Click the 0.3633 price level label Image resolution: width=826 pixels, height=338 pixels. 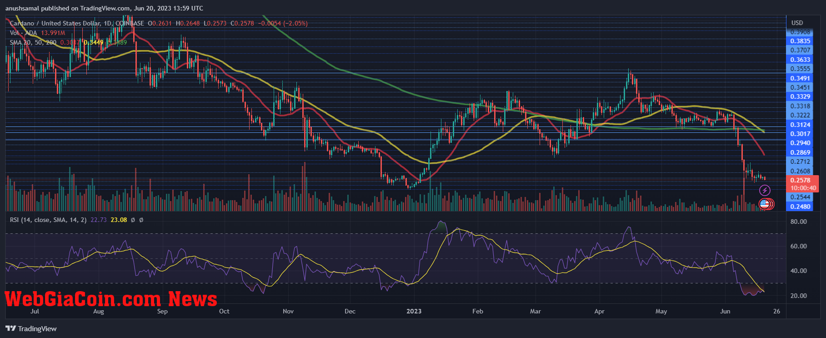(x=800, y=60)
